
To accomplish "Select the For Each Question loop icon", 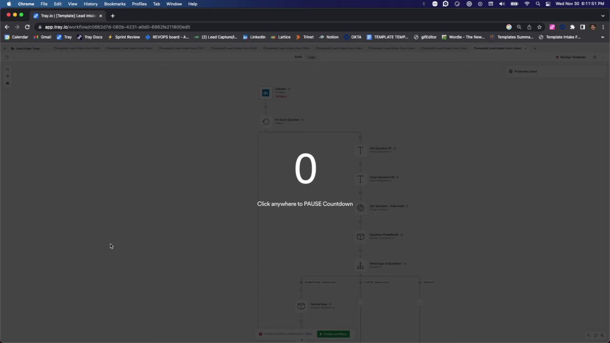I will click(265, 121).
